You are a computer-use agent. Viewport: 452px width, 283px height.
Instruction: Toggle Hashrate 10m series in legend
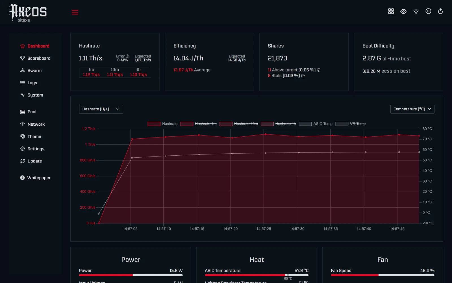click(x=239, y=124)
